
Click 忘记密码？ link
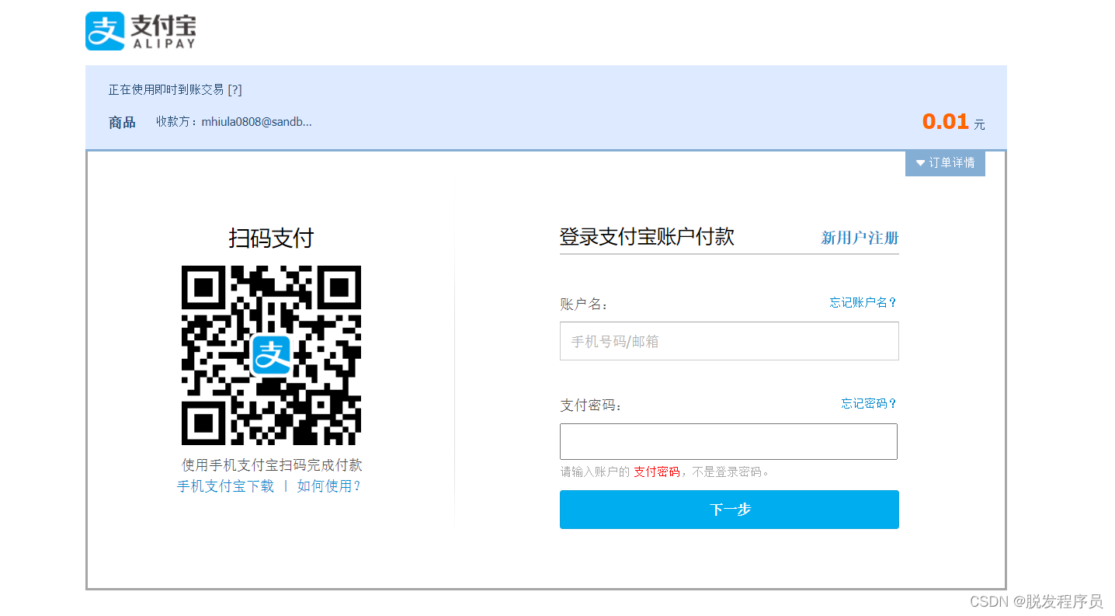[869, 403]
